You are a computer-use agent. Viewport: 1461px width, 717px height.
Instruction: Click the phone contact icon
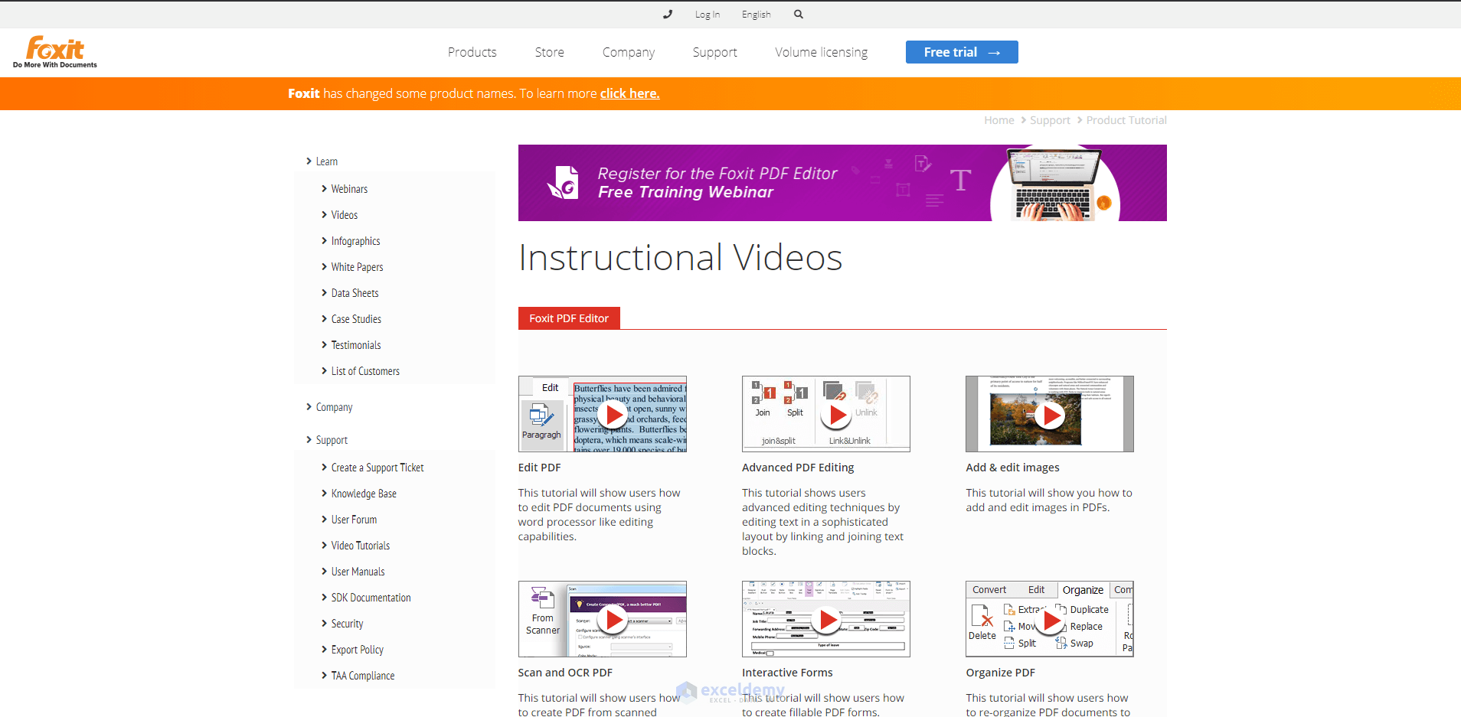(668, 14)
